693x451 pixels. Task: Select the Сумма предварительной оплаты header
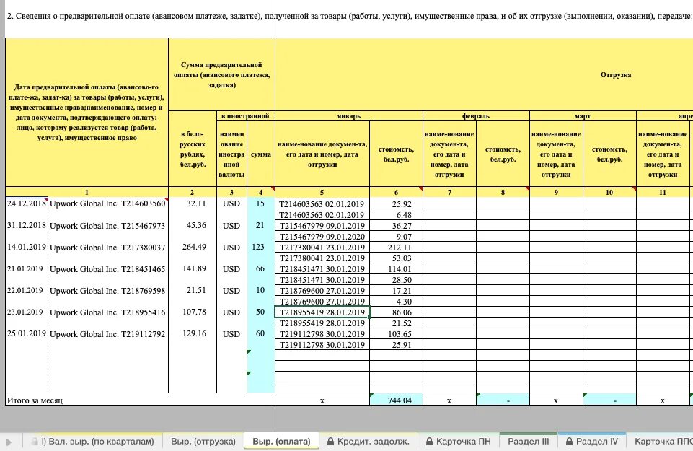pyautogui.click(x=221, y=75)
